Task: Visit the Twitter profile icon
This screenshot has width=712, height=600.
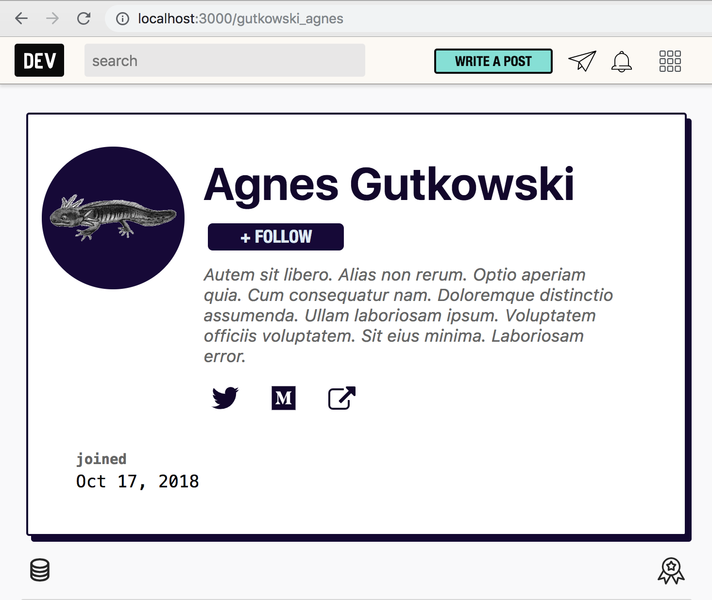Action: [x=225, y=398]
